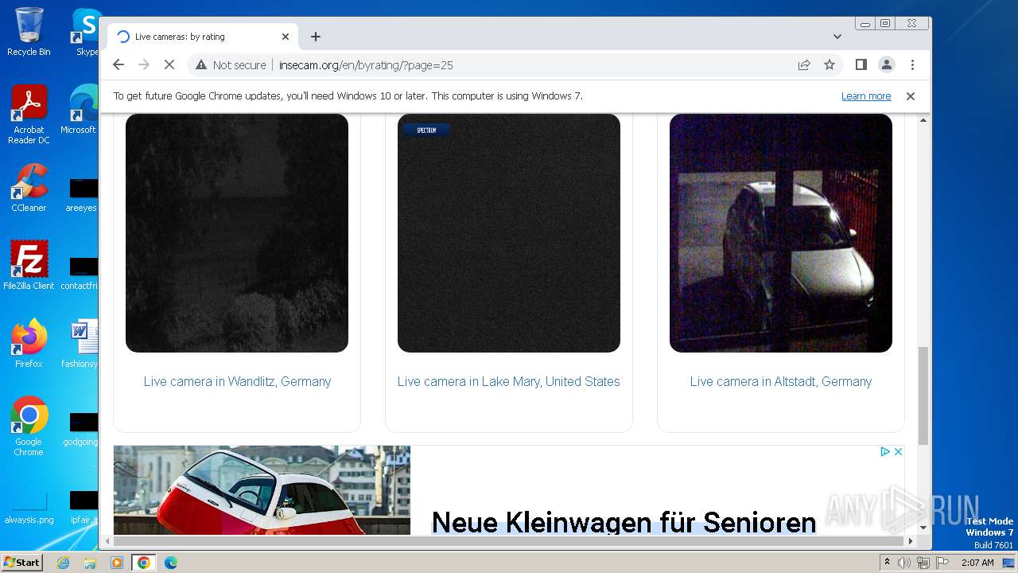Open Chrome profile avatar
The width and height of the screenshot is (1018, 573).
[x=886, y=65]
